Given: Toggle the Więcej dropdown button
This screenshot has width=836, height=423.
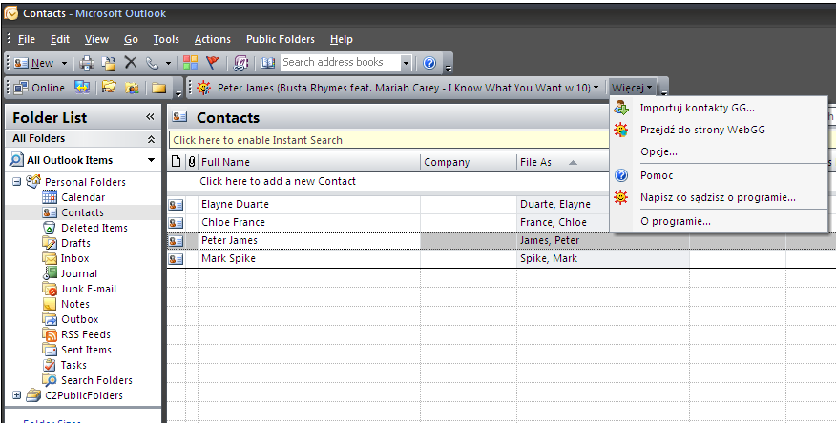Looking at the screenshot, I should (x=633, y=88).
